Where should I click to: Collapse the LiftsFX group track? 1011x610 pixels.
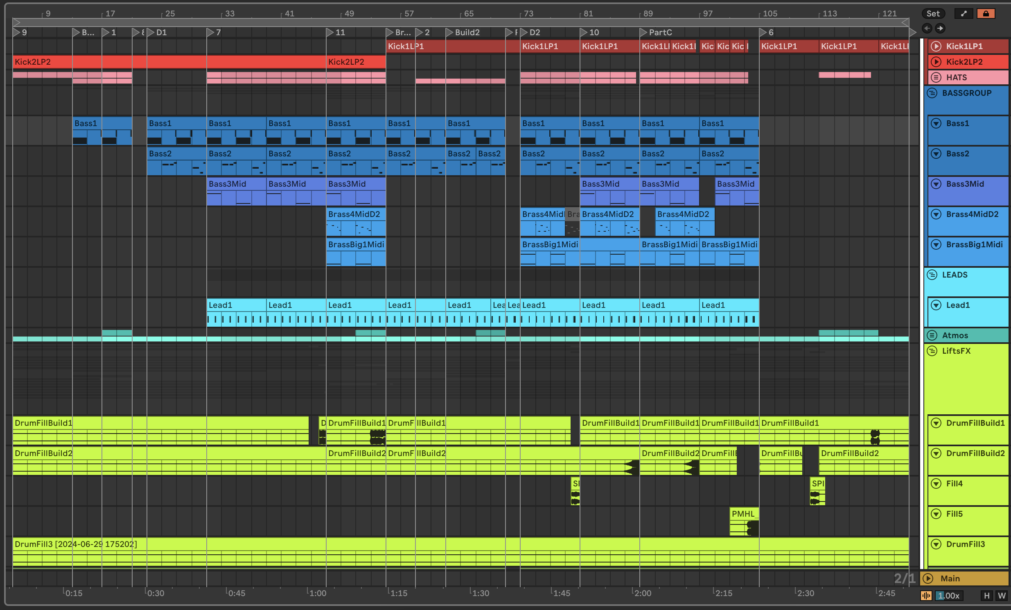932,351
